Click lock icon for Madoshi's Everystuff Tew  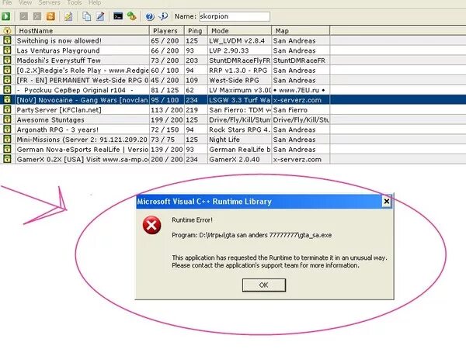[x=7, y=60]
